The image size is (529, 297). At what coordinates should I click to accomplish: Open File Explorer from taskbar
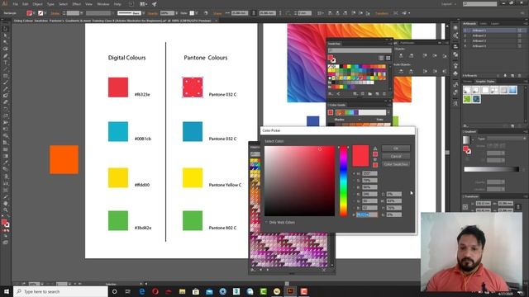pyautogui.click(x=183, y=291)
